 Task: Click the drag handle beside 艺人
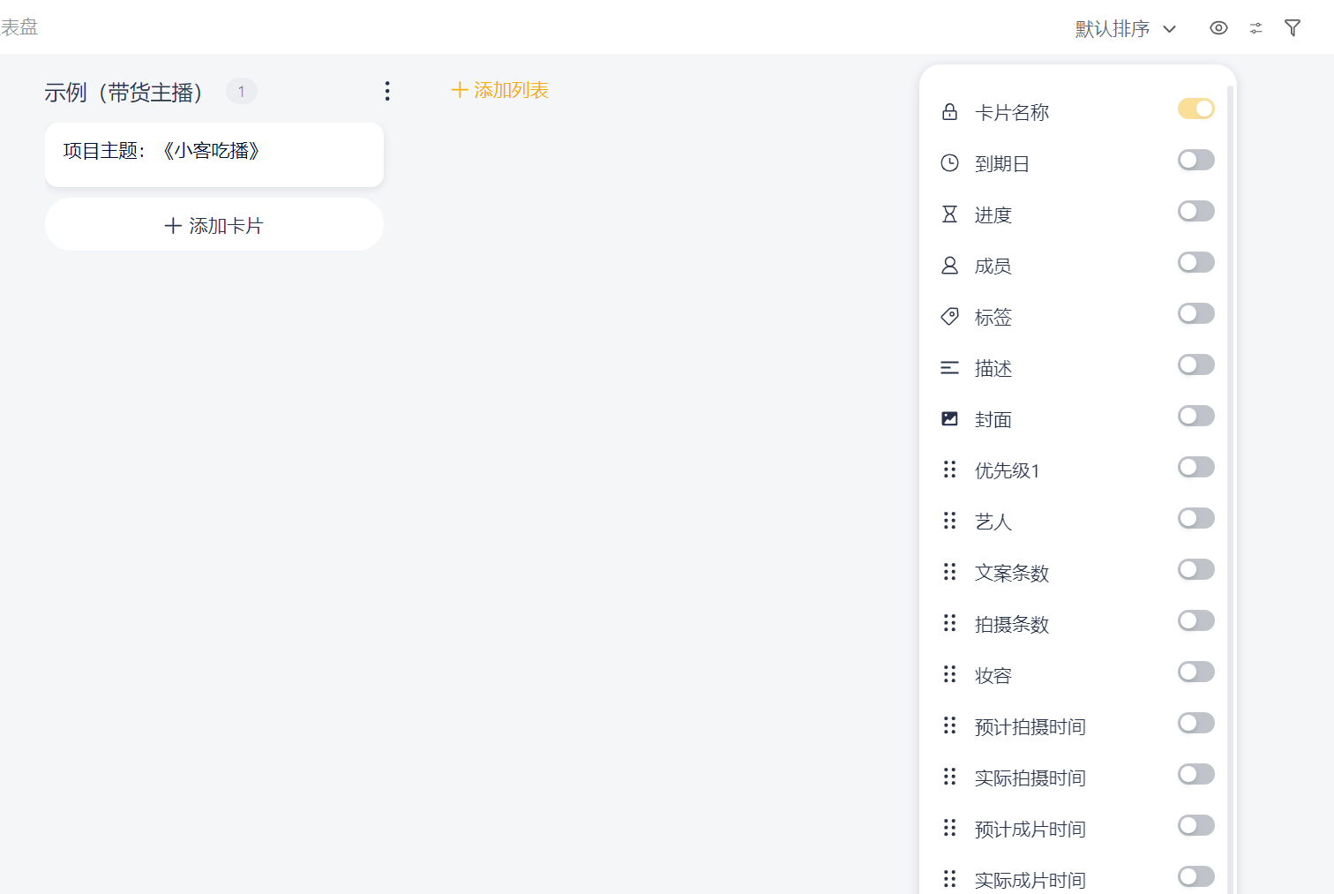pos(949,521)
